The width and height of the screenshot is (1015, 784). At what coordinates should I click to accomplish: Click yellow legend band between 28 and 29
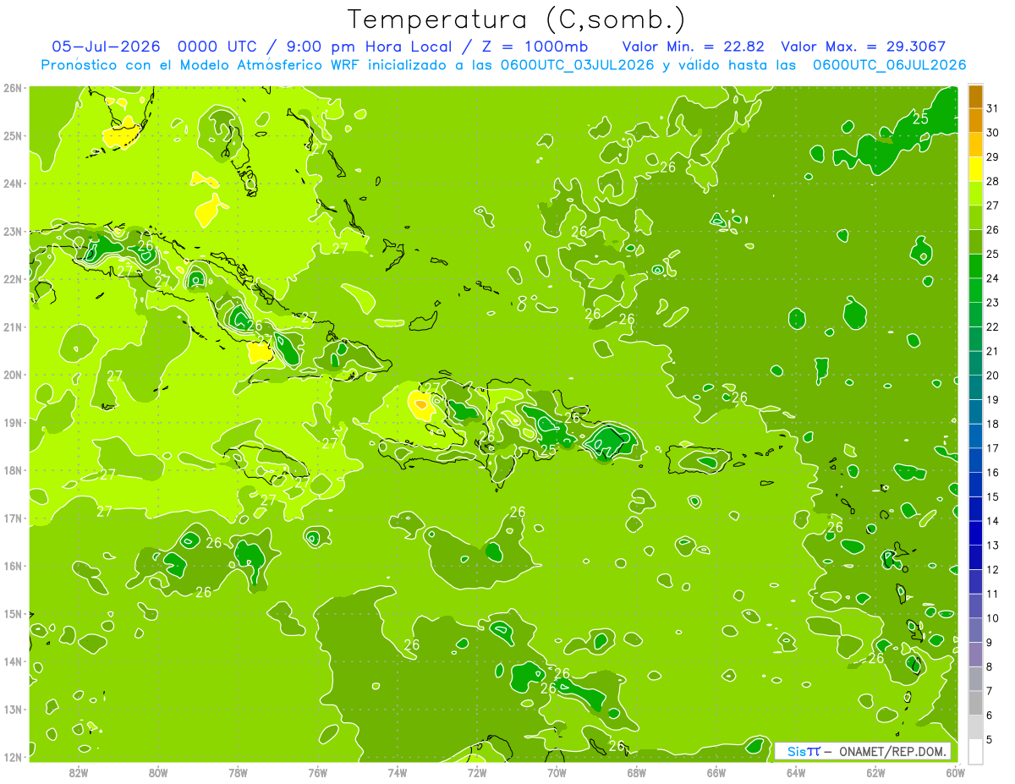tap(975, 170)
